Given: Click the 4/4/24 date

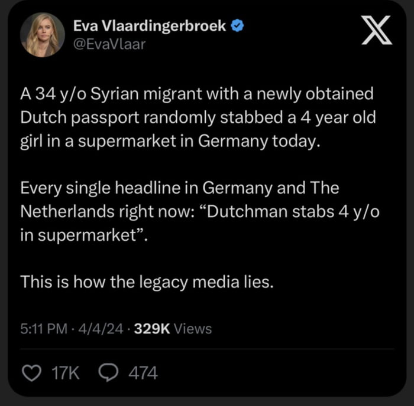Looking at the screenshot, I should pos(99,329).
